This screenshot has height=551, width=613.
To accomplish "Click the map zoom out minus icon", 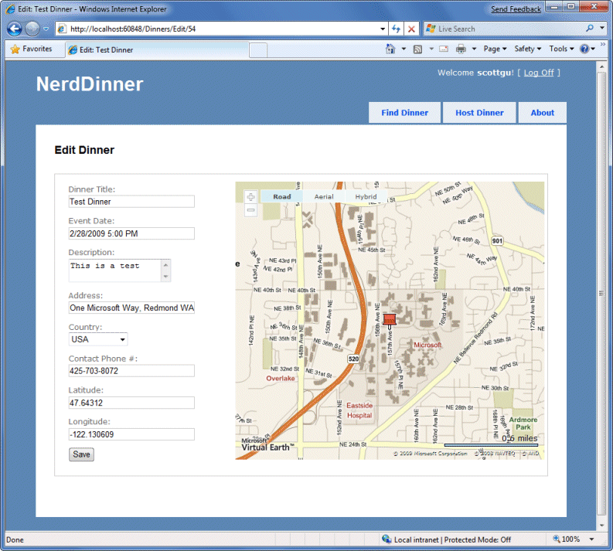I will coord(250,210).
